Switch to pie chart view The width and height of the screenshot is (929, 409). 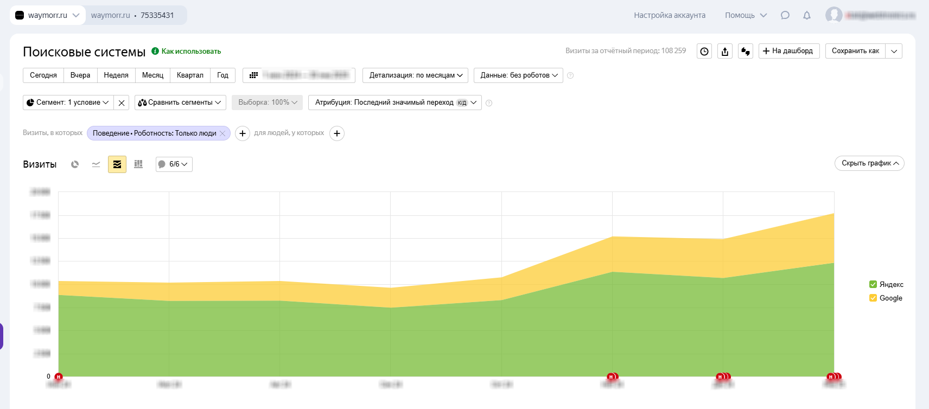click(x=75, y=164)
